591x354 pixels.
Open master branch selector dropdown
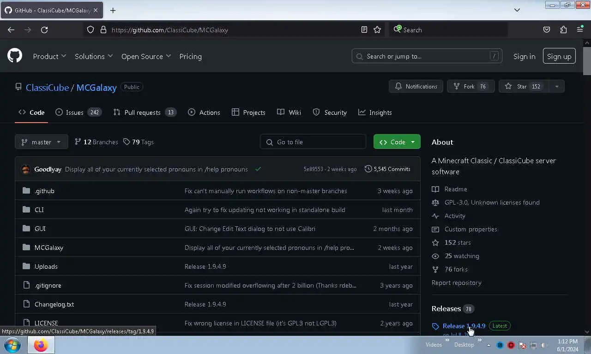[42, 142]
